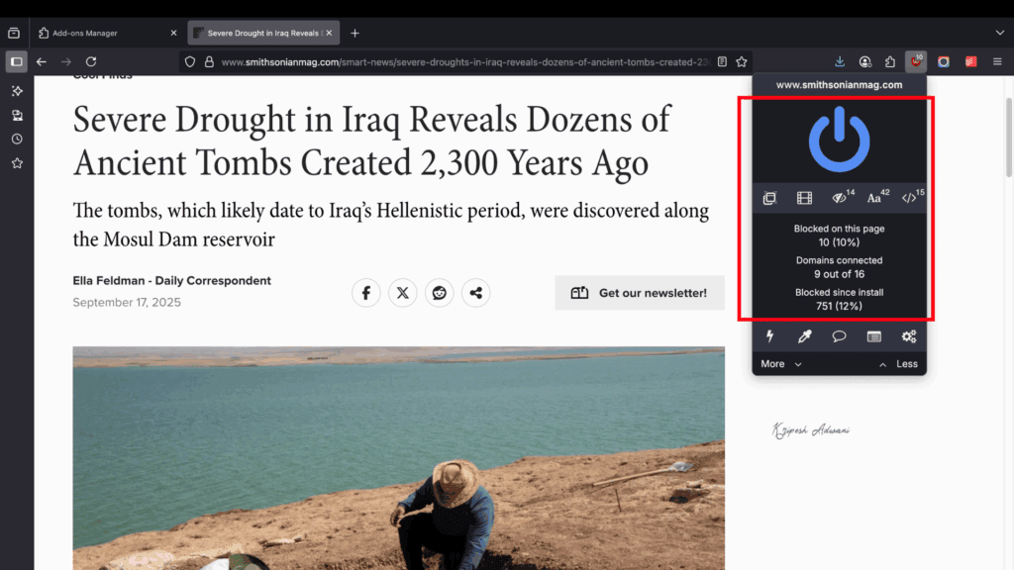The height and width of the screenshot is (570, 1014).
Task: Post the article to X
Action: [x=402, y=292]
